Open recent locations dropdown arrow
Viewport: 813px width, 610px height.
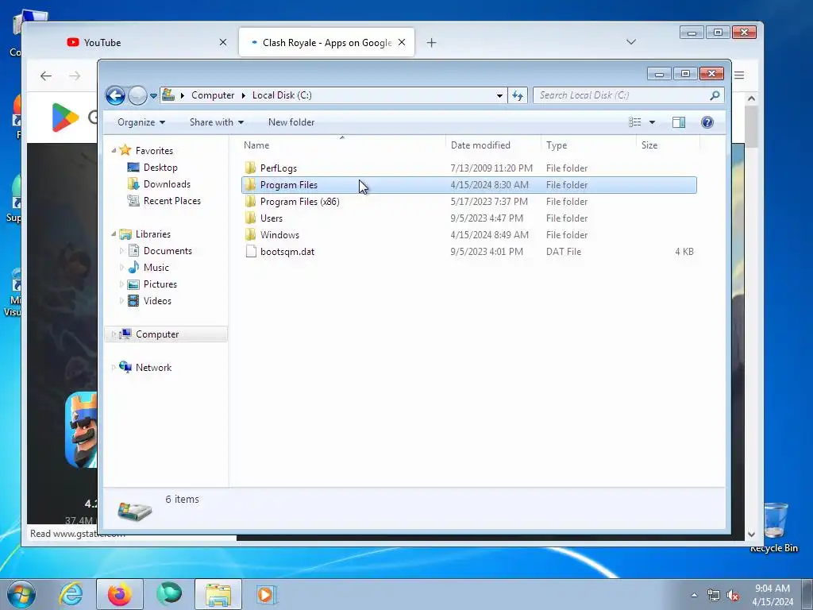click(153, 96)
